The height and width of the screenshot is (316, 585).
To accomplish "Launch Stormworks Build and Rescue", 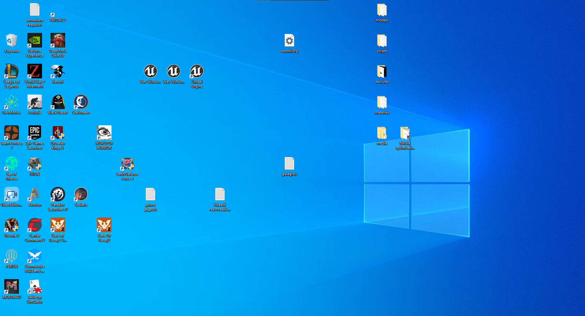I will pyautogui.click(x=35, y=261).
